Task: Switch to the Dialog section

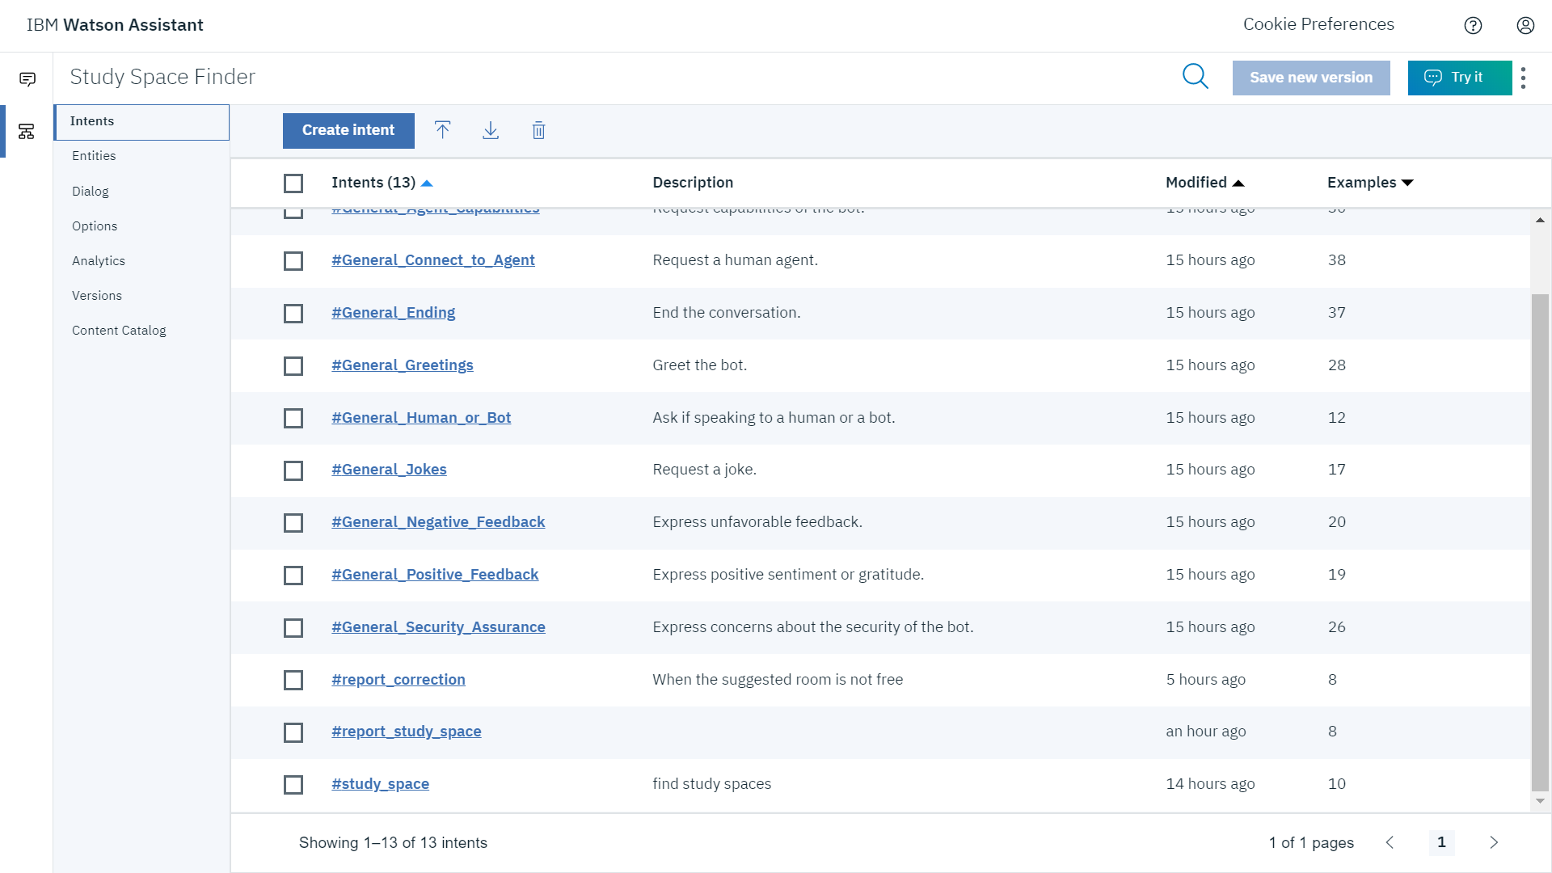Action: point(91,192)
